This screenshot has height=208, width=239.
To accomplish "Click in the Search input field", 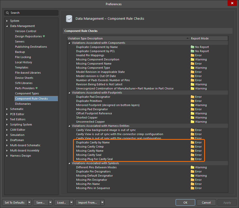I will tap(31, 13).
